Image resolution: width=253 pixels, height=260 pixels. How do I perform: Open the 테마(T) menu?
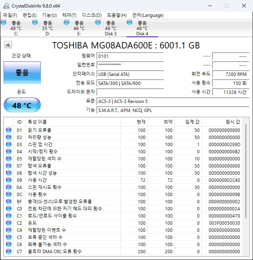pyautogui.click(x=69, y=15)
